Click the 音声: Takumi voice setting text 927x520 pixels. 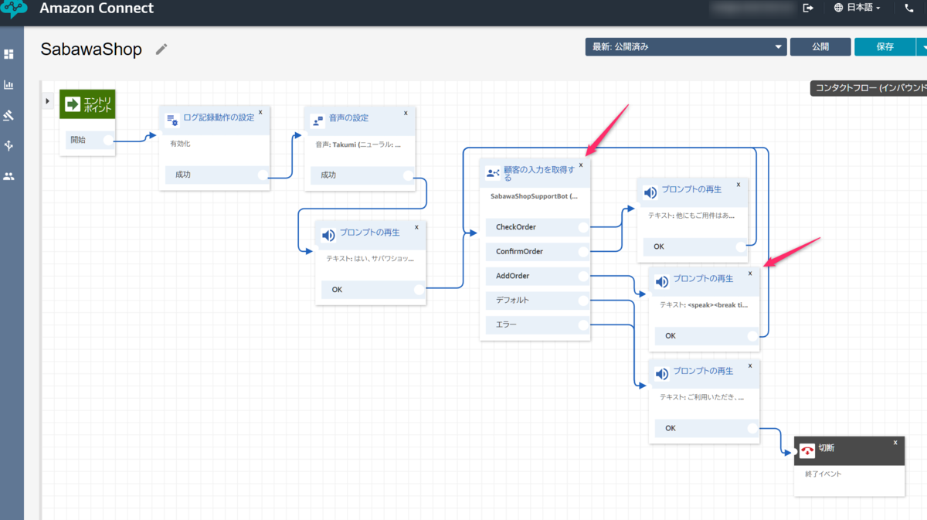tap(358, 144)
